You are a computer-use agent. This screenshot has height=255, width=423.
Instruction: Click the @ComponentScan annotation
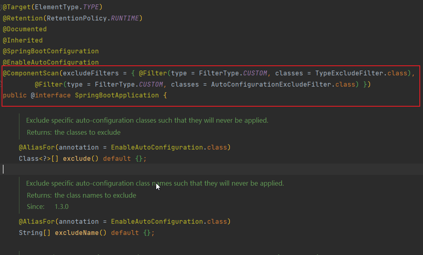point(31,73)
